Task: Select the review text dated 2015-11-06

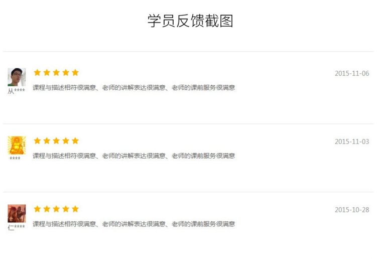Action: (134, 88)
